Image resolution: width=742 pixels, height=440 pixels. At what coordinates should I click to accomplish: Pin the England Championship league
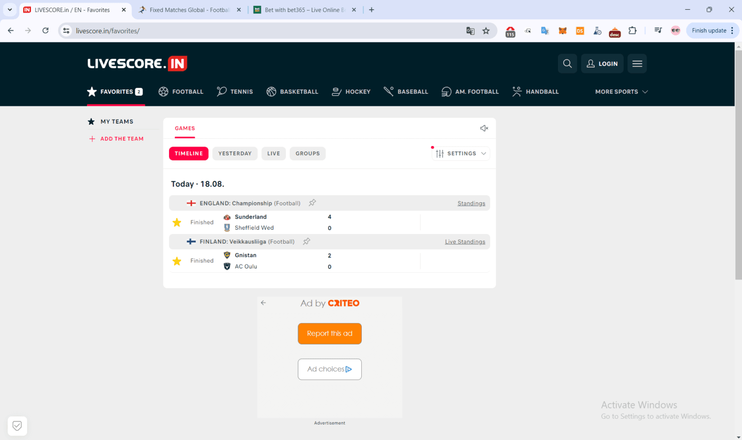tap(313, 203)
